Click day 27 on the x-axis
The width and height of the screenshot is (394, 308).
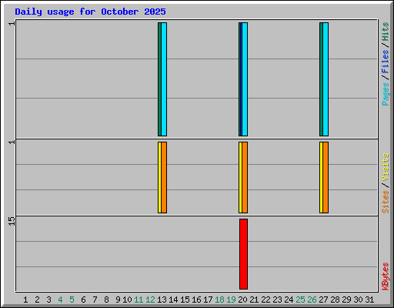[x=323, y=300]
